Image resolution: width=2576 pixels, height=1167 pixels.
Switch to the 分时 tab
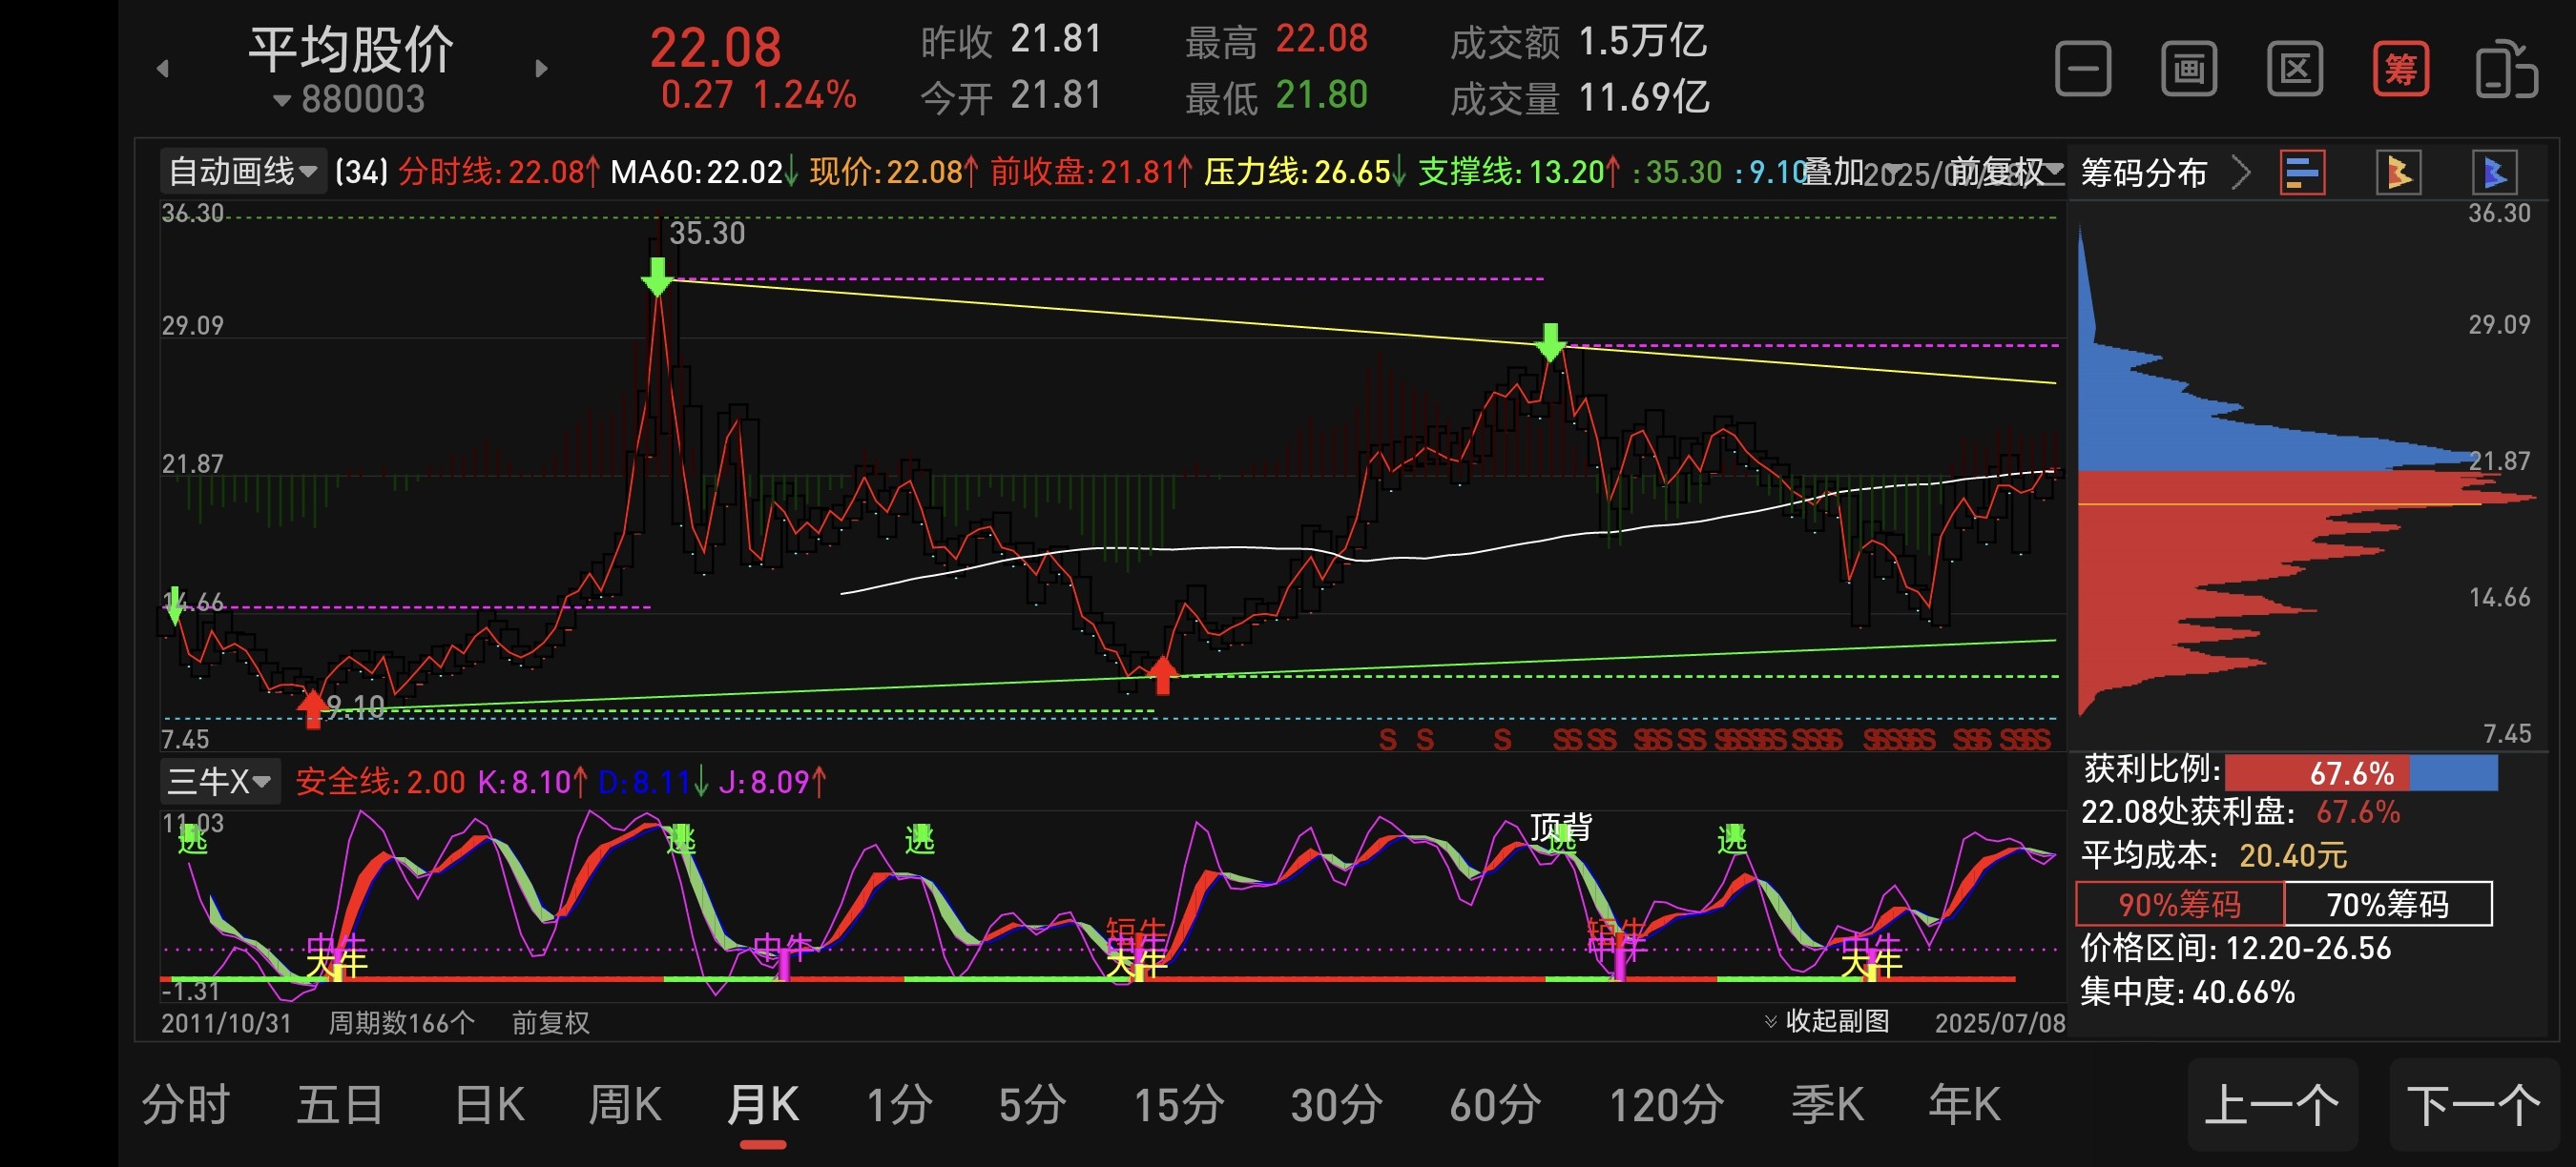pos(186,1105)
